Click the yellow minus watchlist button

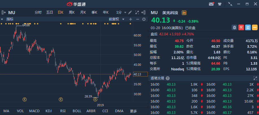(x=255, y=28)
